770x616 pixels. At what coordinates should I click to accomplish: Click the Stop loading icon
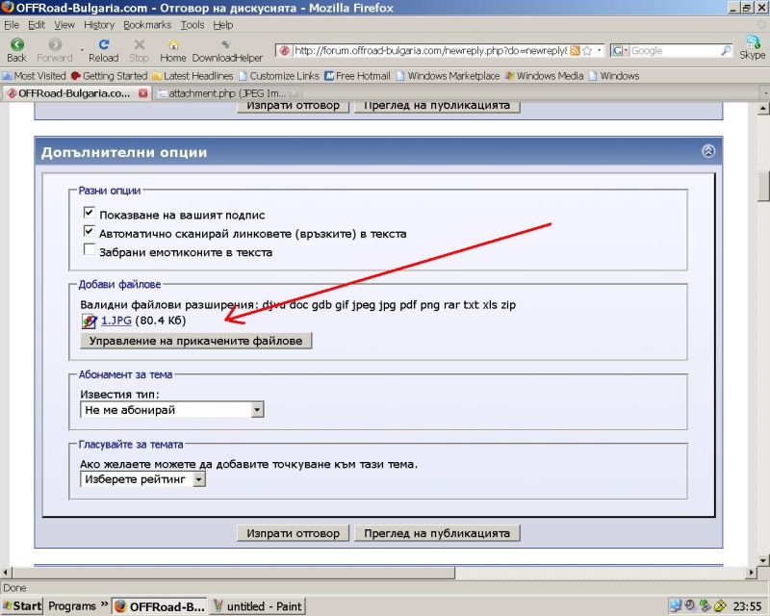point(140,44)
